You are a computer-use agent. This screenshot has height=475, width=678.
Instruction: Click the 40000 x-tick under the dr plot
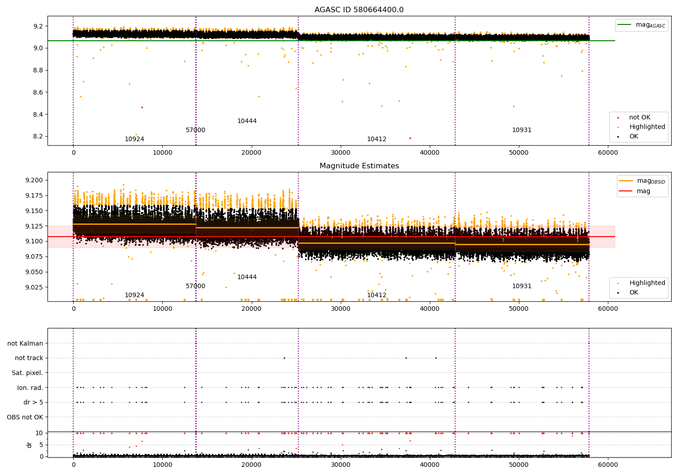[x=429, y=465]
